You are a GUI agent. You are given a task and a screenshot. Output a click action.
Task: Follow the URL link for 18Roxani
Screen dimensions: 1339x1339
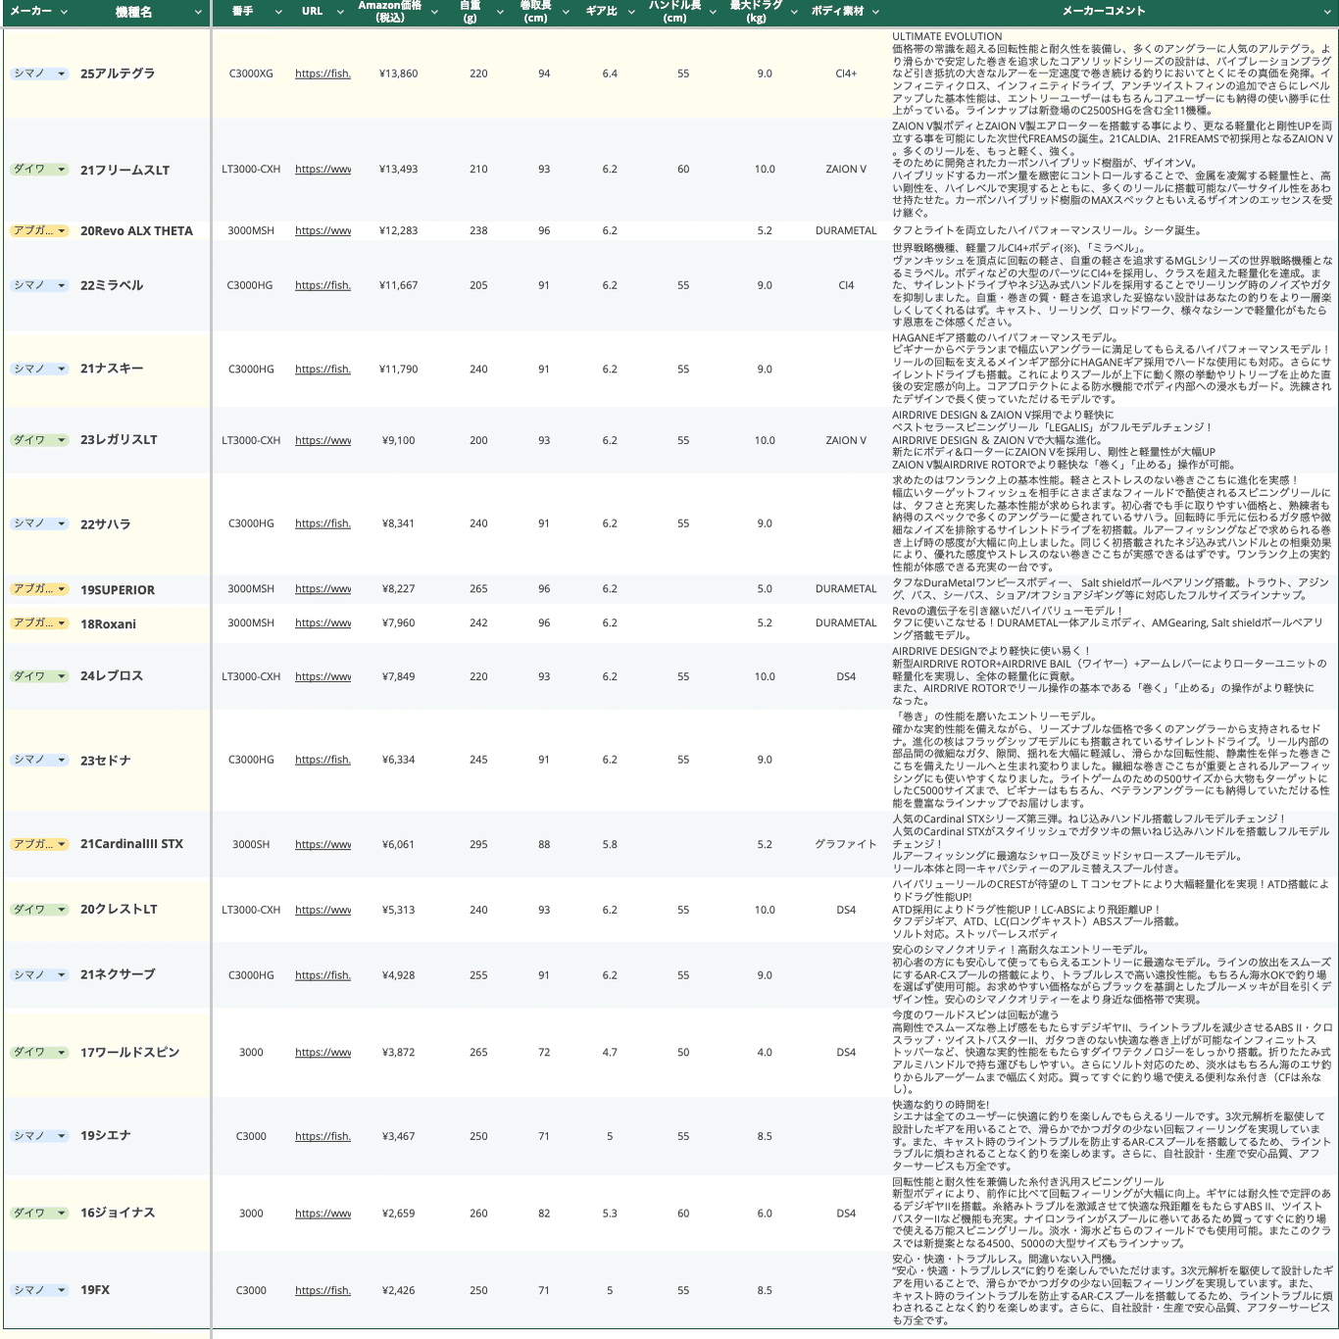tap(322, 623)
